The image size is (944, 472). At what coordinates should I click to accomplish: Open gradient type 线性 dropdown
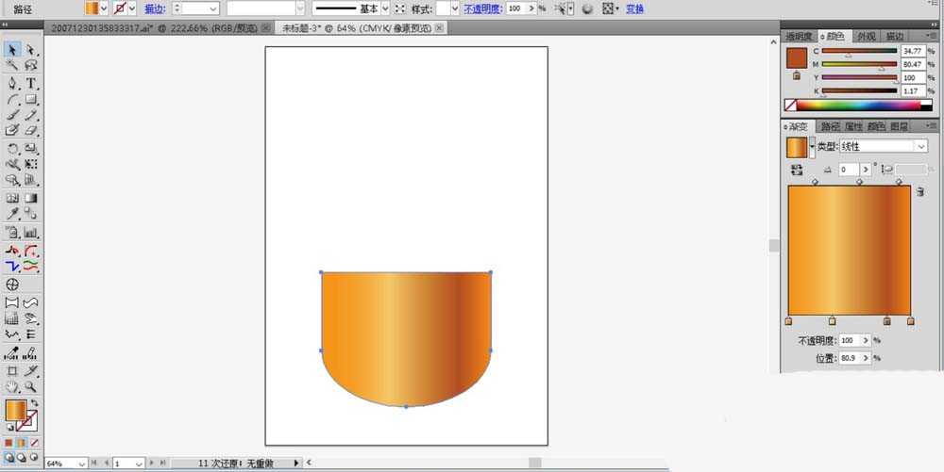884,147
